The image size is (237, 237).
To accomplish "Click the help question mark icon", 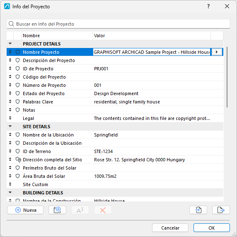I will tap(208, 6).
